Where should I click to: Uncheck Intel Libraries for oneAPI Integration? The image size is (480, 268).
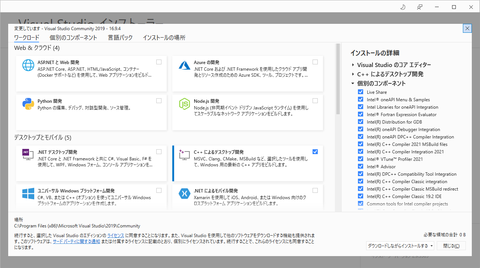click(x=360, y=107)
